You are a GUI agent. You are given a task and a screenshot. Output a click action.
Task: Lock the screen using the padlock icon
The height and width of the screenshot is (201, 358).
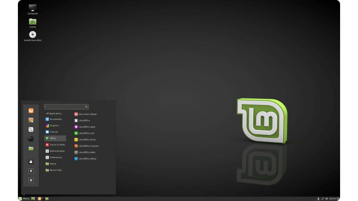pyautogui.click(x=31, y=162)
